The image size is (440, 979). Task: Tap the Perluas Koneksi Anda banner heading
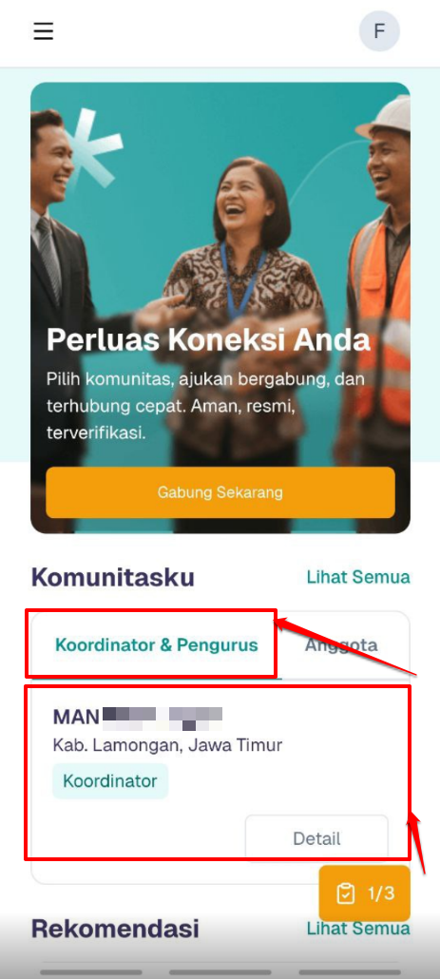[x=208, y=341]
